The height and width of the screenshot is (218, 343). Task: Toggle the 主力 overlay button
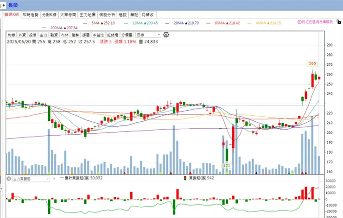tap(43, 35)
